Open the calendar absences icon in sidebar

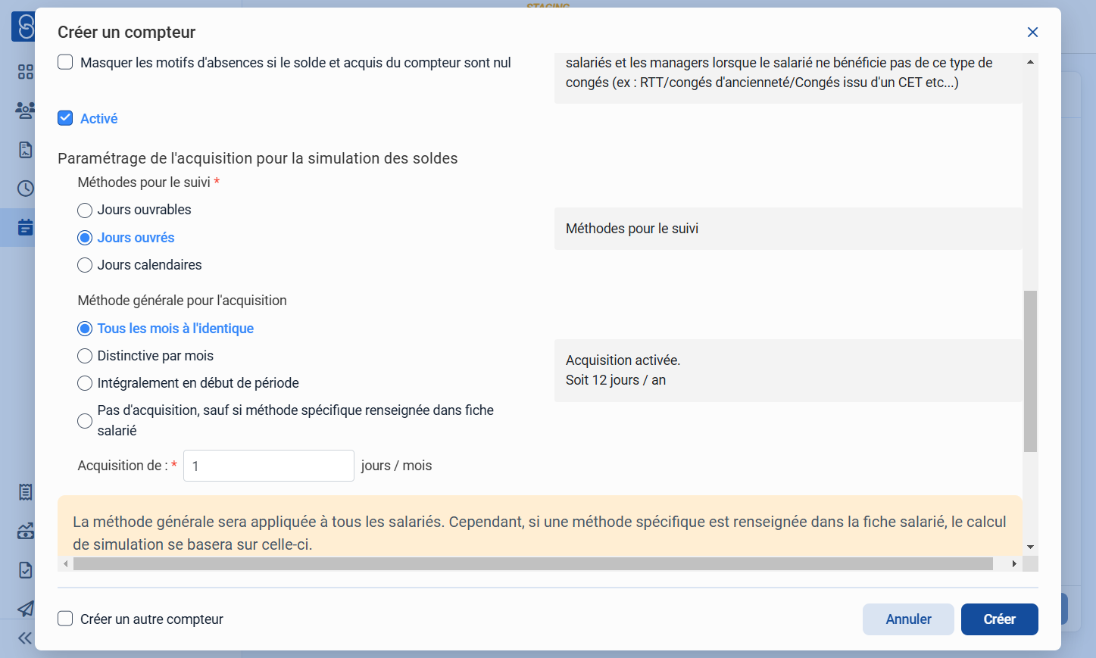tap(25, 227)
